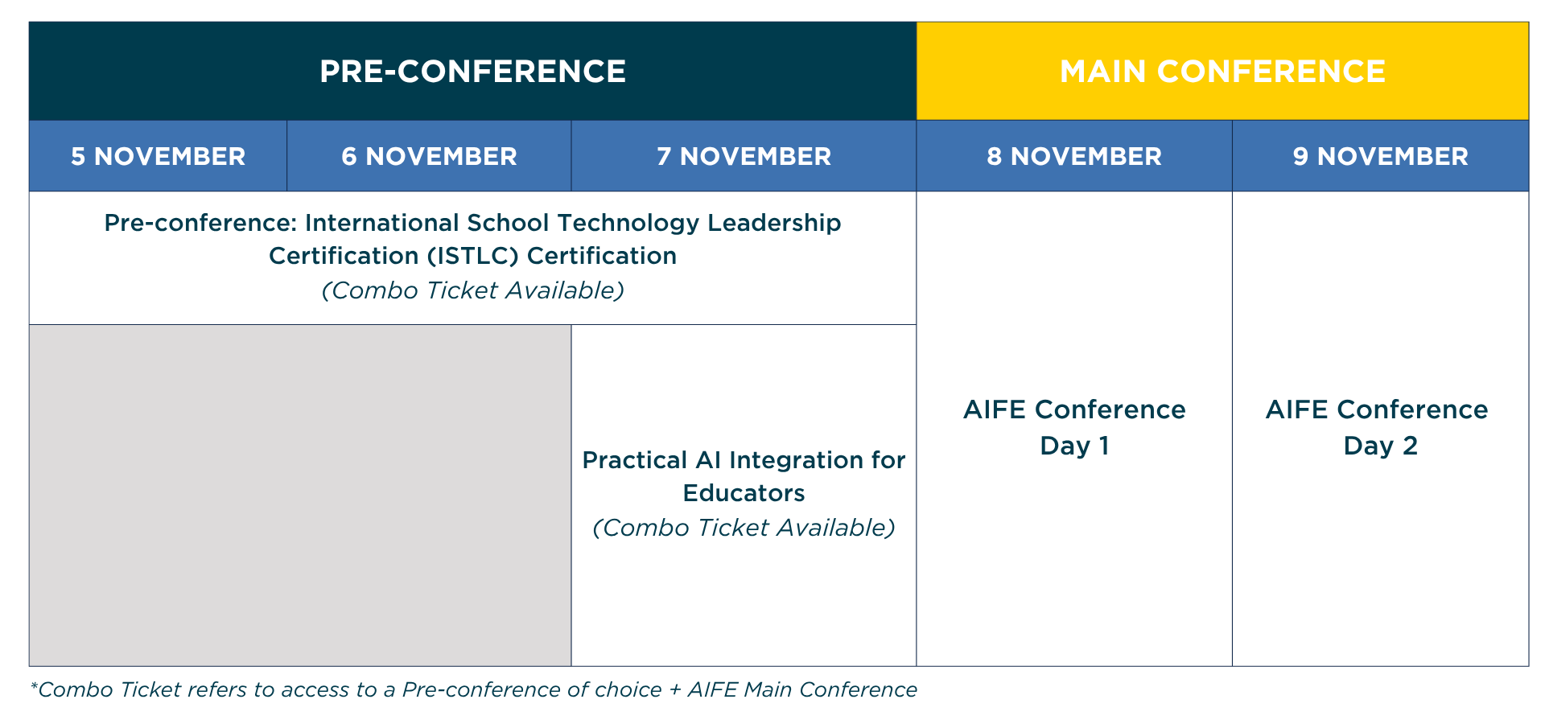Open the 7 NOVEMBER date header
Viewport: 1545px width, 724px height.
(x=744, y=156)
